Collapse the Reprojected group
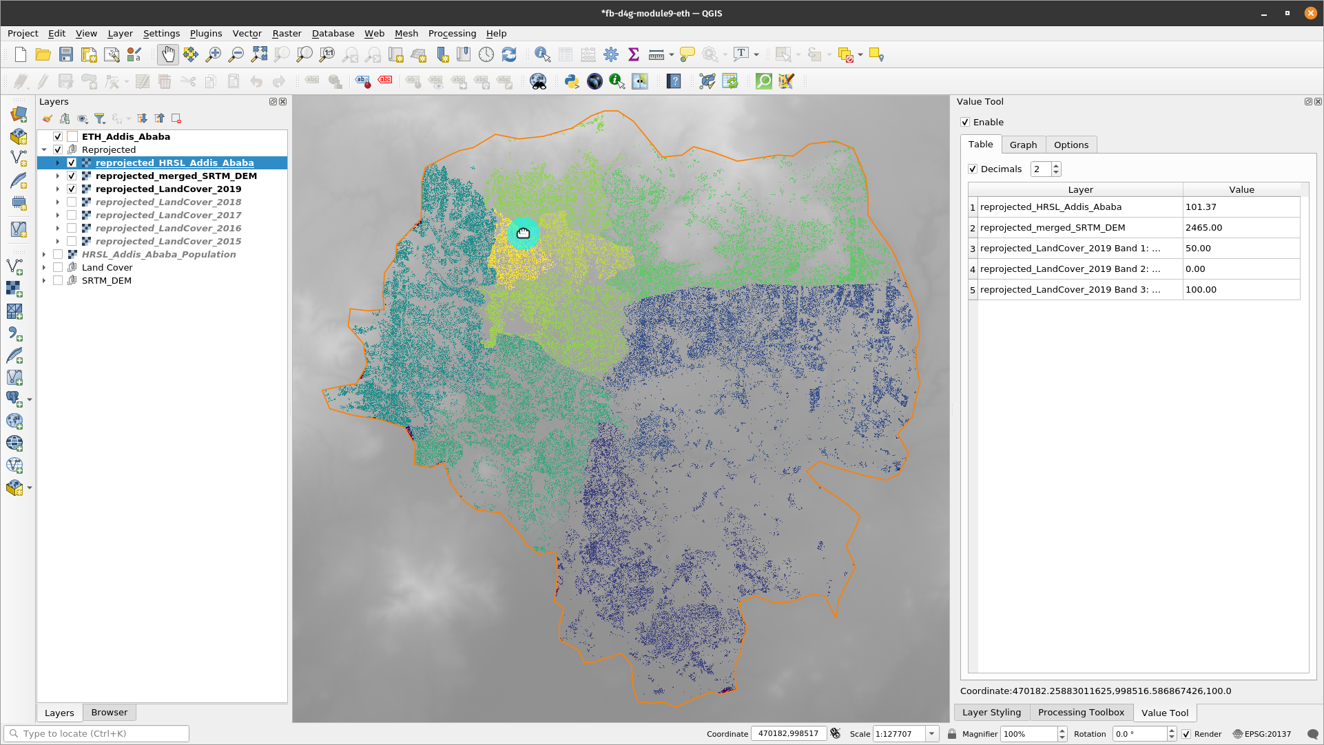The image size is (1324, 745). point(44,149)
